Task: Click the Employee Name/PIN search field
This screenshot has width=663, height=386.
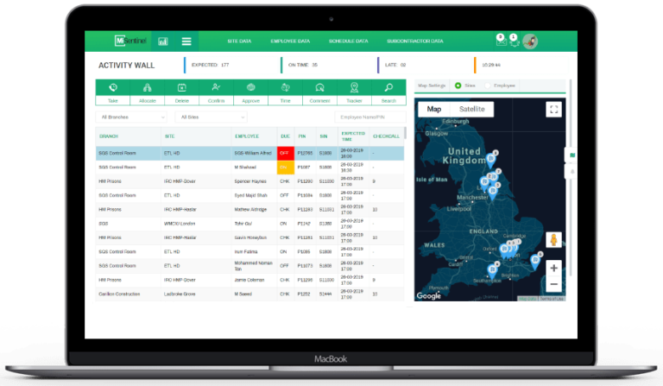Action: pyautogui.click(x=370, y=117)
